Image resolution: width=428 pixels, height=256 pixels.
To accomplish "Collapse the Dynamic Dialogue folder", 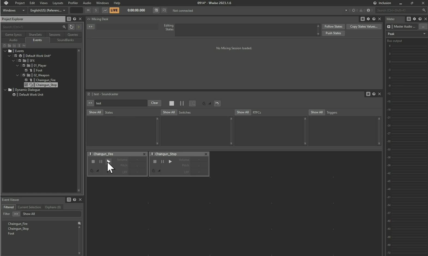I will coord(5,90).
